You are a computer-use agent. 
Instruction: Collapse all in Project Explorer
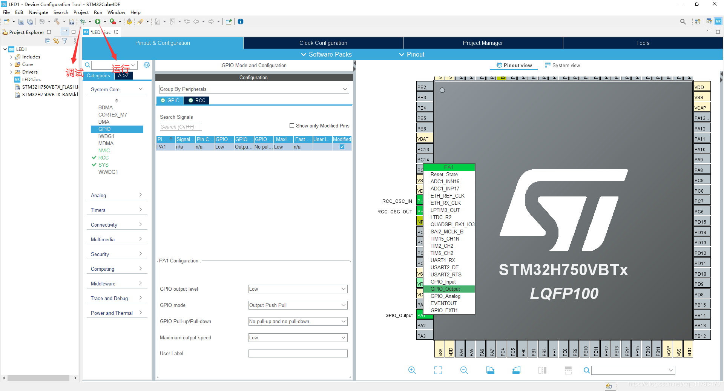point(48,41)
